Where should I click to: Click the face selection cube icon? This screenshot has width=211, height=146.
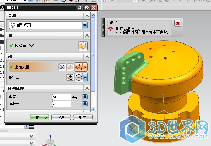point(83,46)
